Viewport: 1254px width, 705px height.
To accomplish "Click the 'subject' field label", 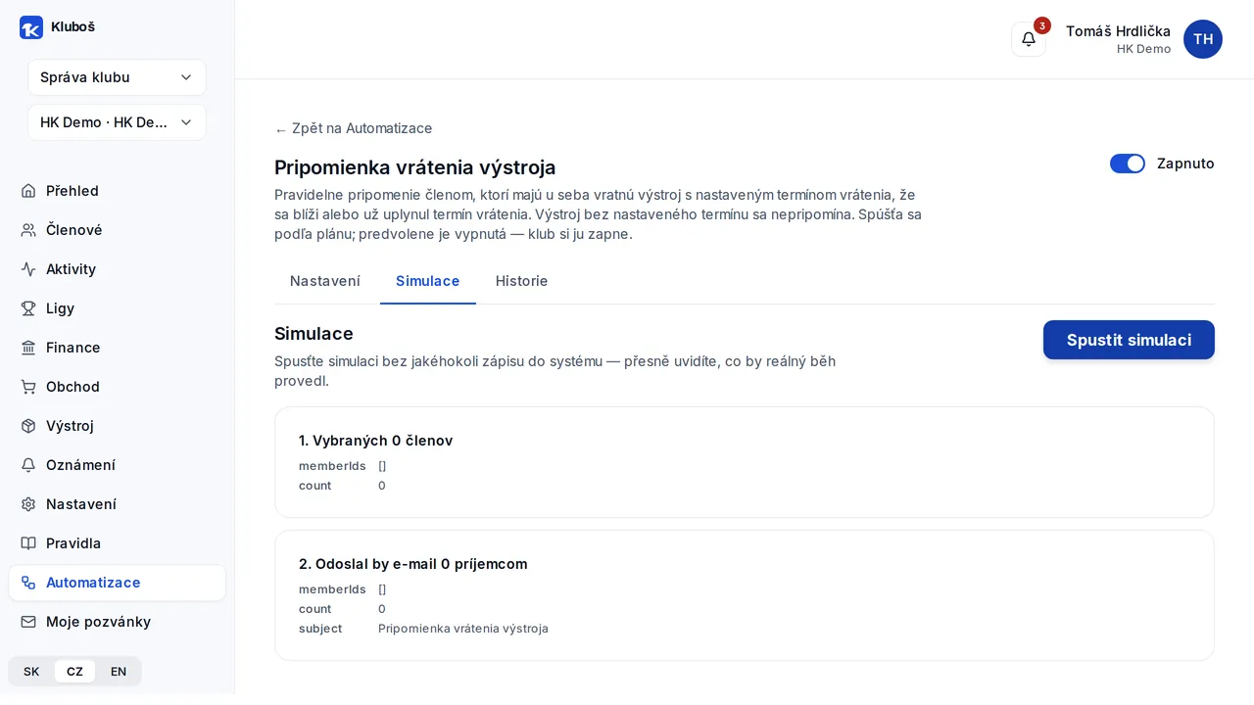I will point(320,629).
